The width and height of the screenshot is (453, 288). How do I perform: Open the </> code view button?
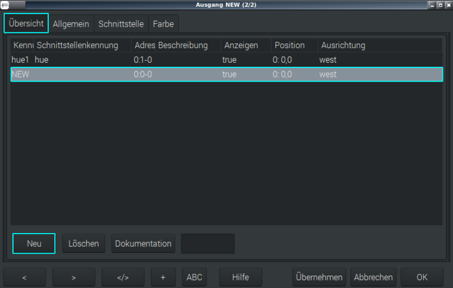pos(123,277)
